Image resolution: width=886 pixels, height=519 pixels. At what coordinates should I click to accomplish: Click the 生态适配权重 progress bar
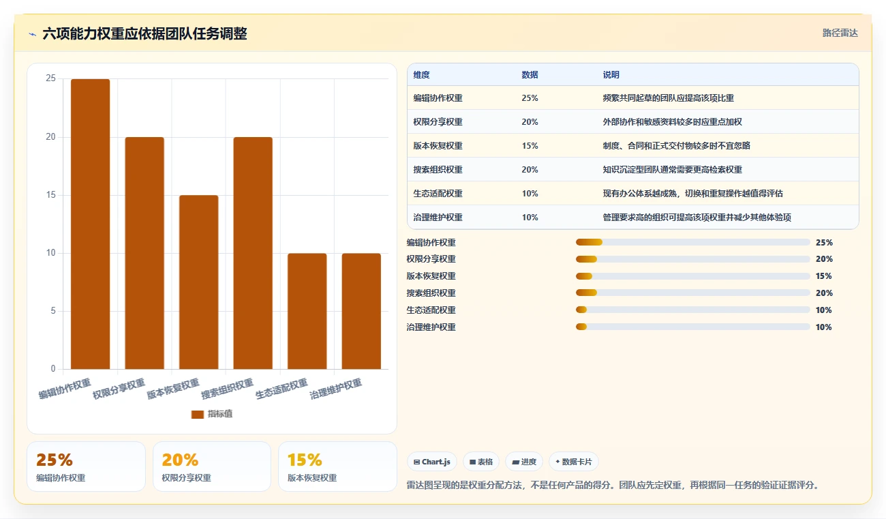click(x=693, y=310)
